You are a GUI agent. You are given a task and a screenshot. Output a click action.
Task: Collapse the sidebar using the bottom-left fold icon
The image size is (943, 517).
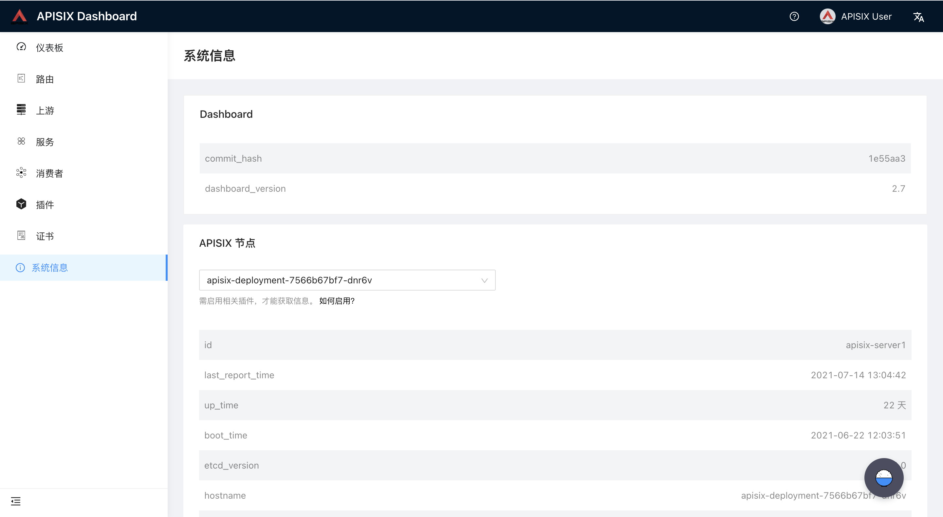(16, 501)
